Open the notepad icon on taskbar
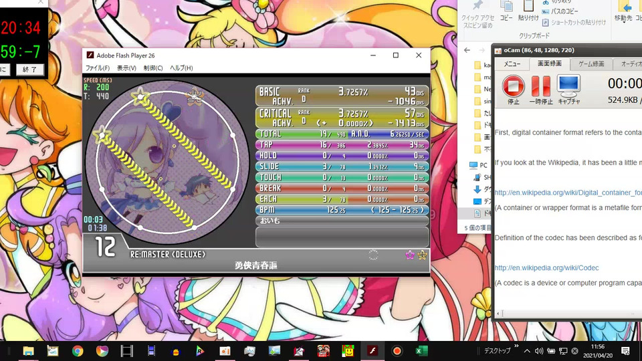The image size is (642, 361). pyautogui.click(x=53, y=351)
